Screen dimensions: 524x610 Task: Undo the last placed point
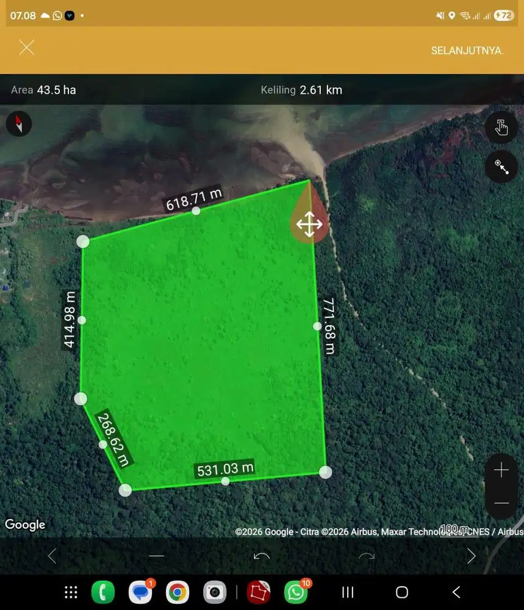pyautogui.click(x=260, y=556)
